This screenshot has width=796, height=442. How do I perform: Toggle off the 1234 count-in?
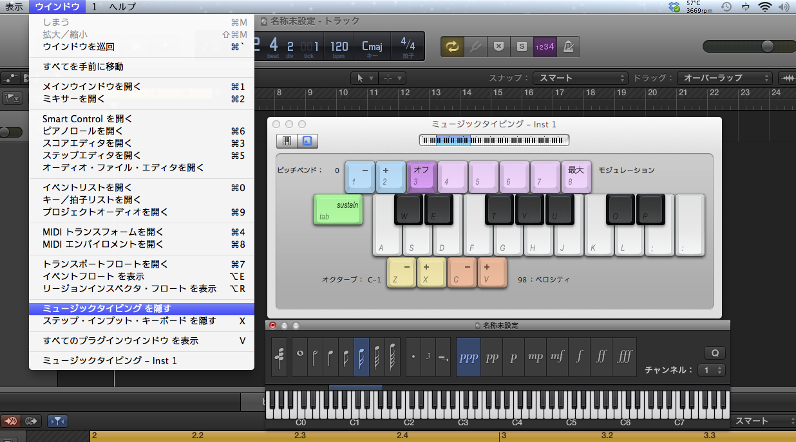coord(545,46)
